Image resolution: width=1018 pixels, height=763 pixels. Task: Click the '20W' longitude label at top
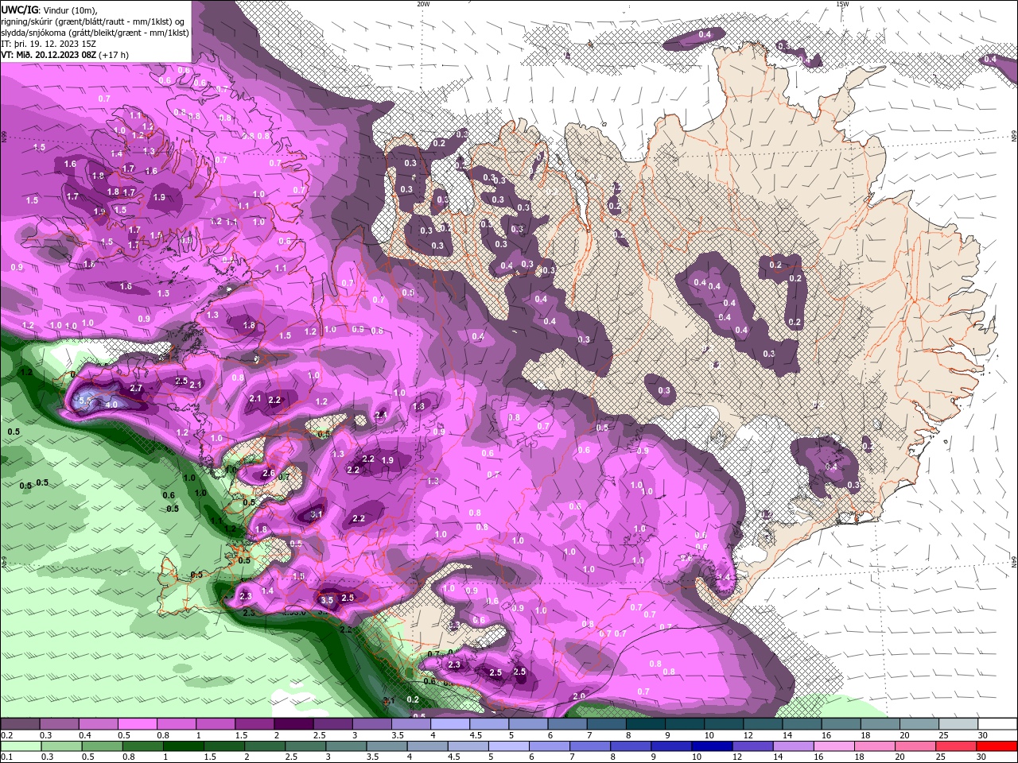423,3
